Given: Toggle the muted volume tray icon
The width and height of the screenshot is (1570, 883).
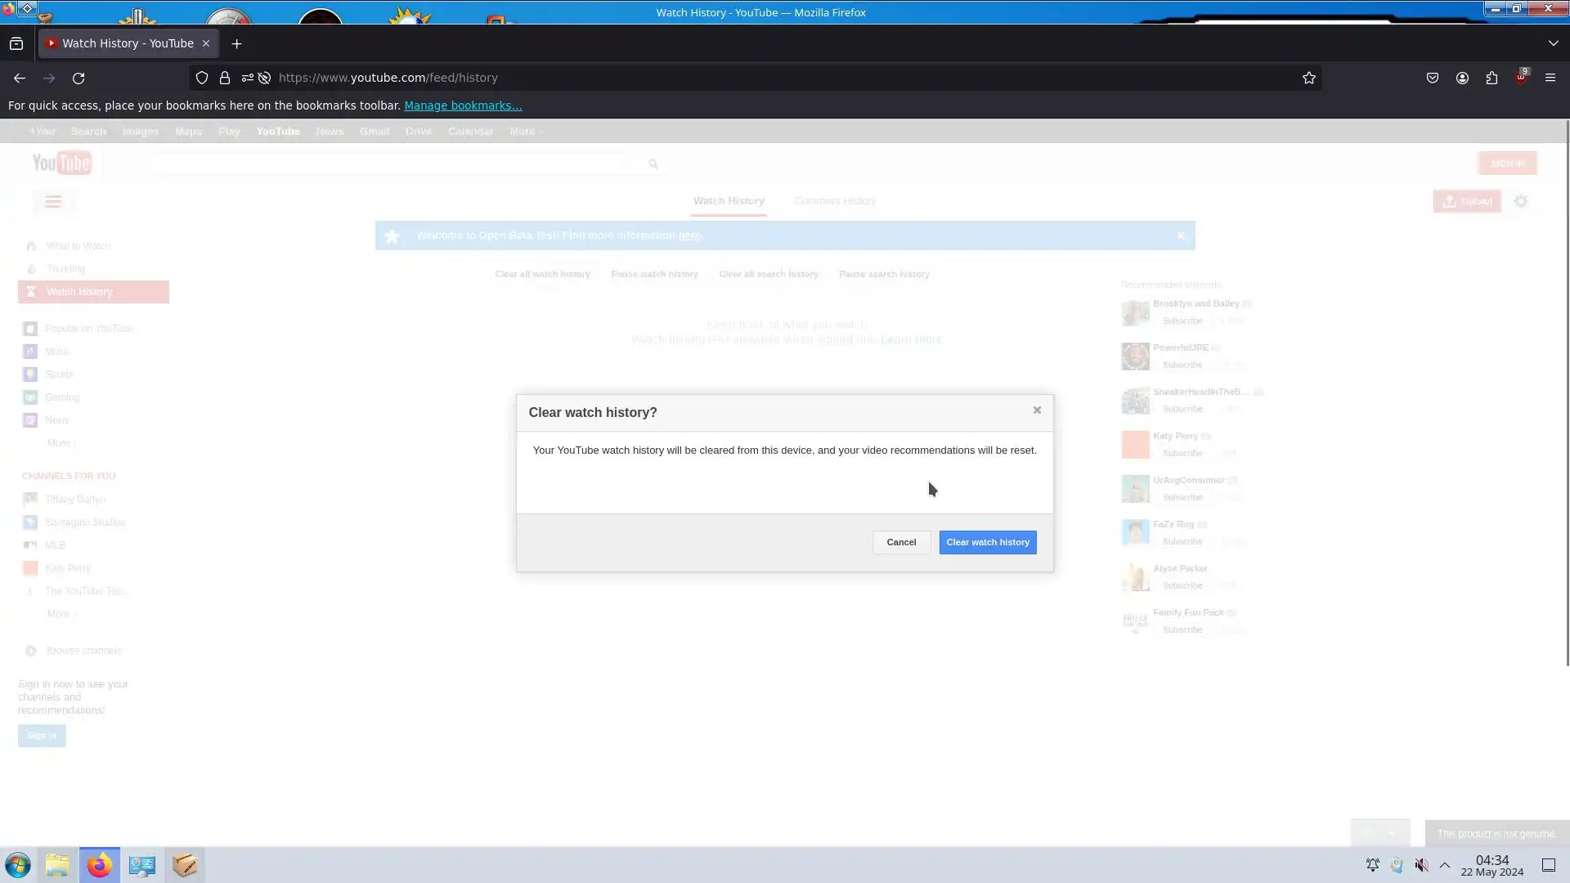Looking at the screenshot, I should [x=1422, y=865].
